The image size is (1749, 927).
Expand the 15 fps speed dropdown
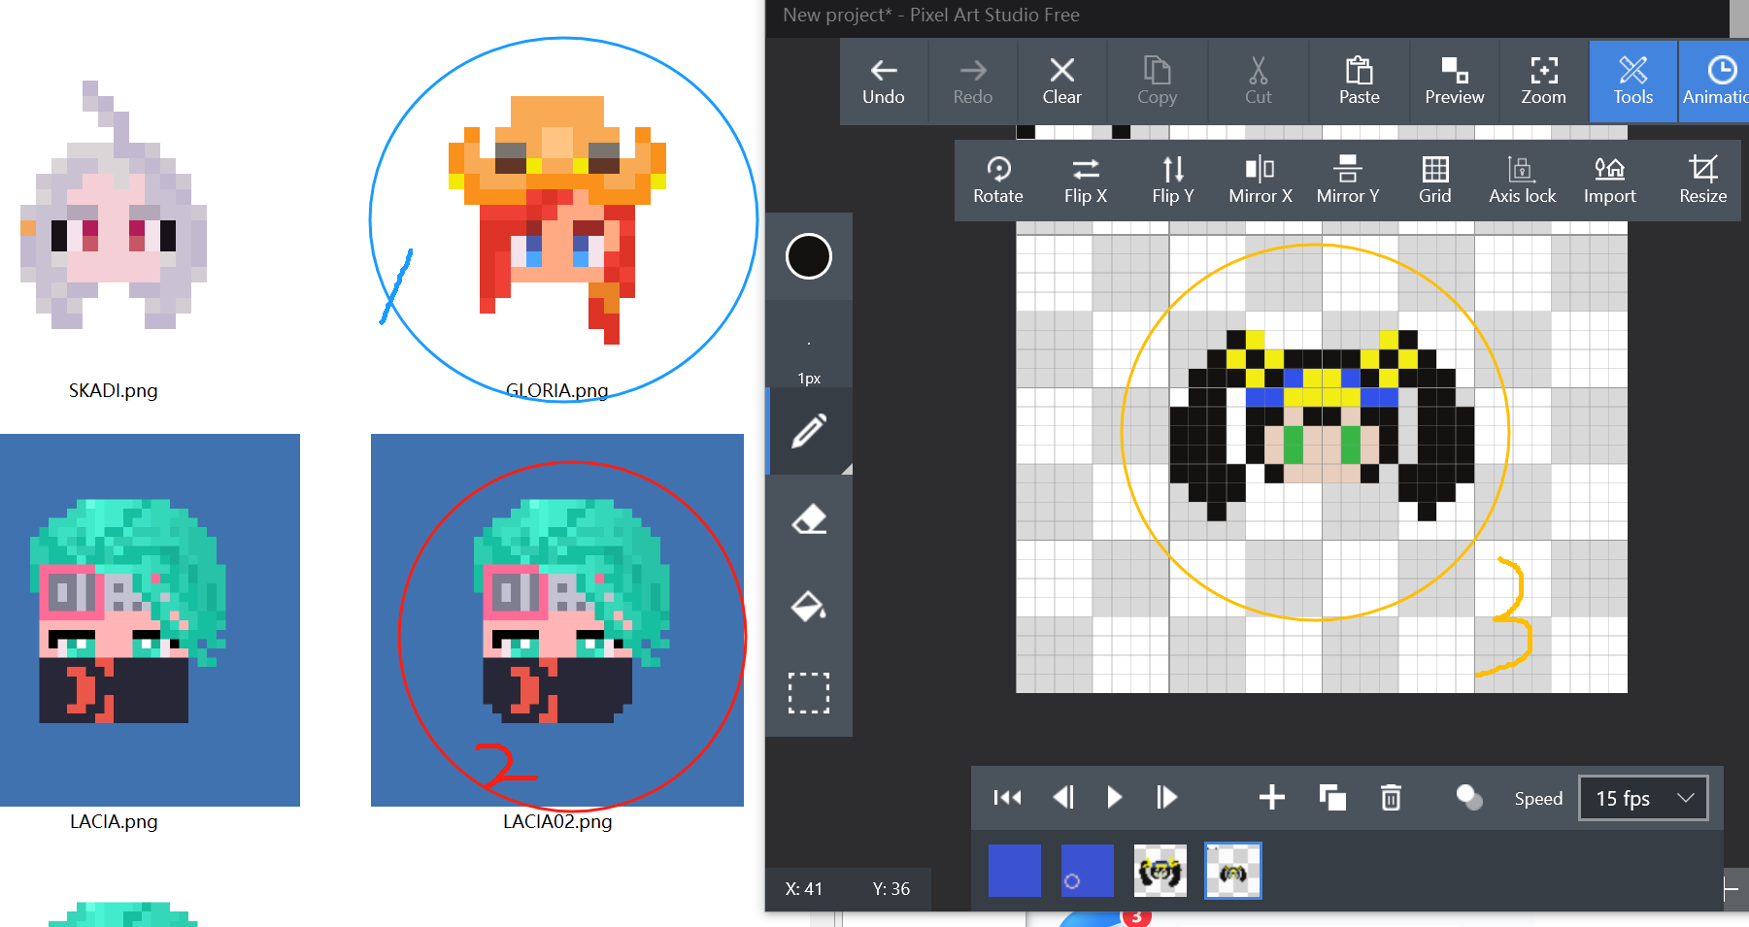[x=1643, y=798]
